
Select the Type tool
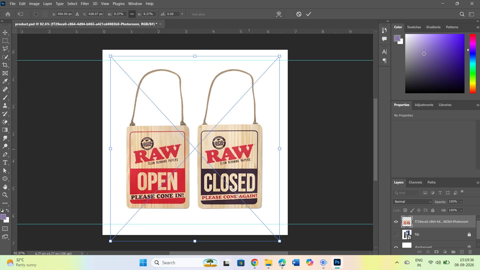point(5,162)
